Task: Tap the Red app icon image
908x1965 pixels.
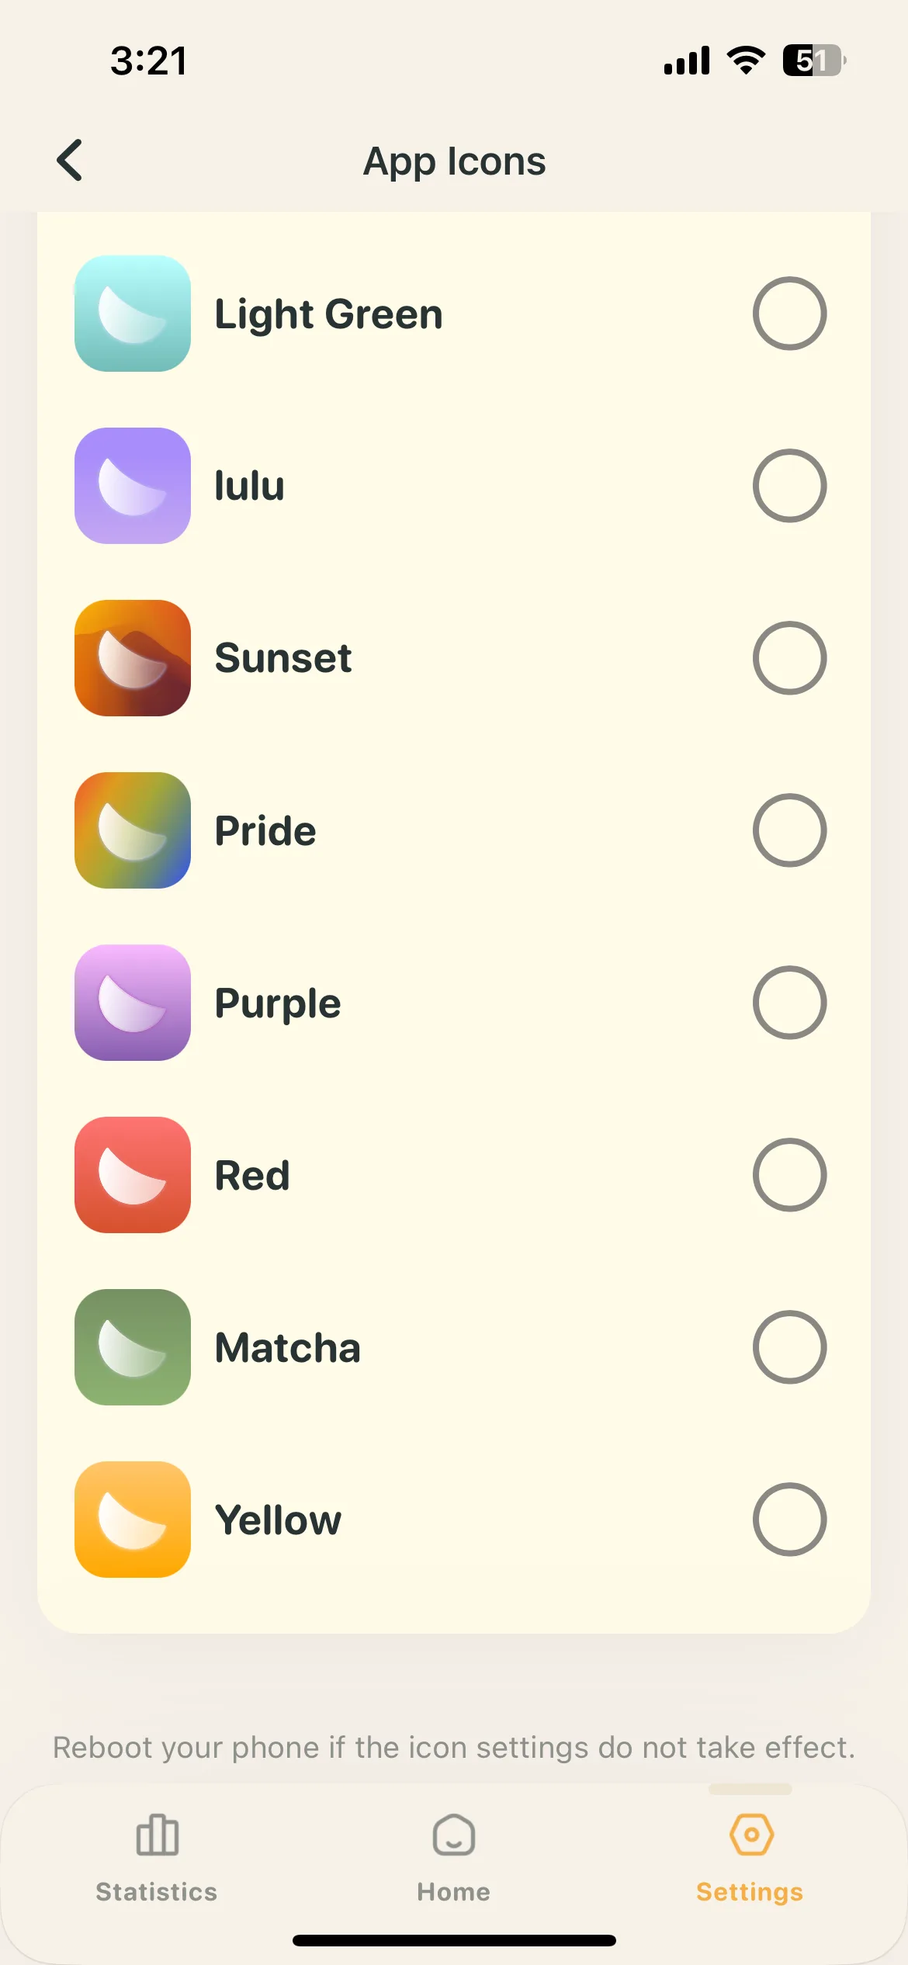Action: pyautogui.click(x=133, y=1175)
